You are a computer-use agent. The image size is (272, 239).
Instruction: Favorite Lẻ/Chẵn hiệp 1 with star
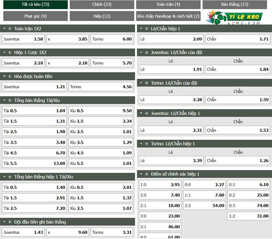tap(147, 28)
